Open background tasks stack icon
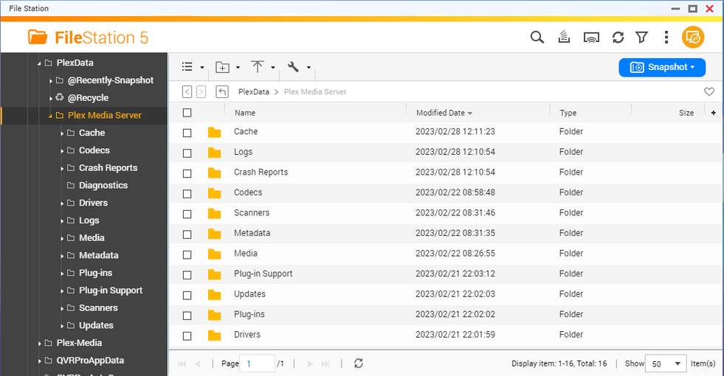Viewport: 724px width, 376px height. 564,38
